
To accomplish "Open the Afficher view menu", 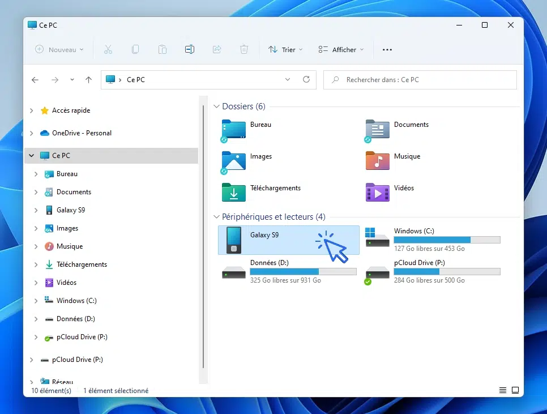I will point(341,50).
